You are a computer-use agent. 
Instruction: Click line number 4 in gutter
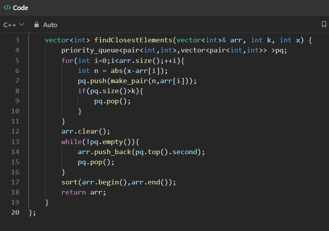[x=17, y=50]
